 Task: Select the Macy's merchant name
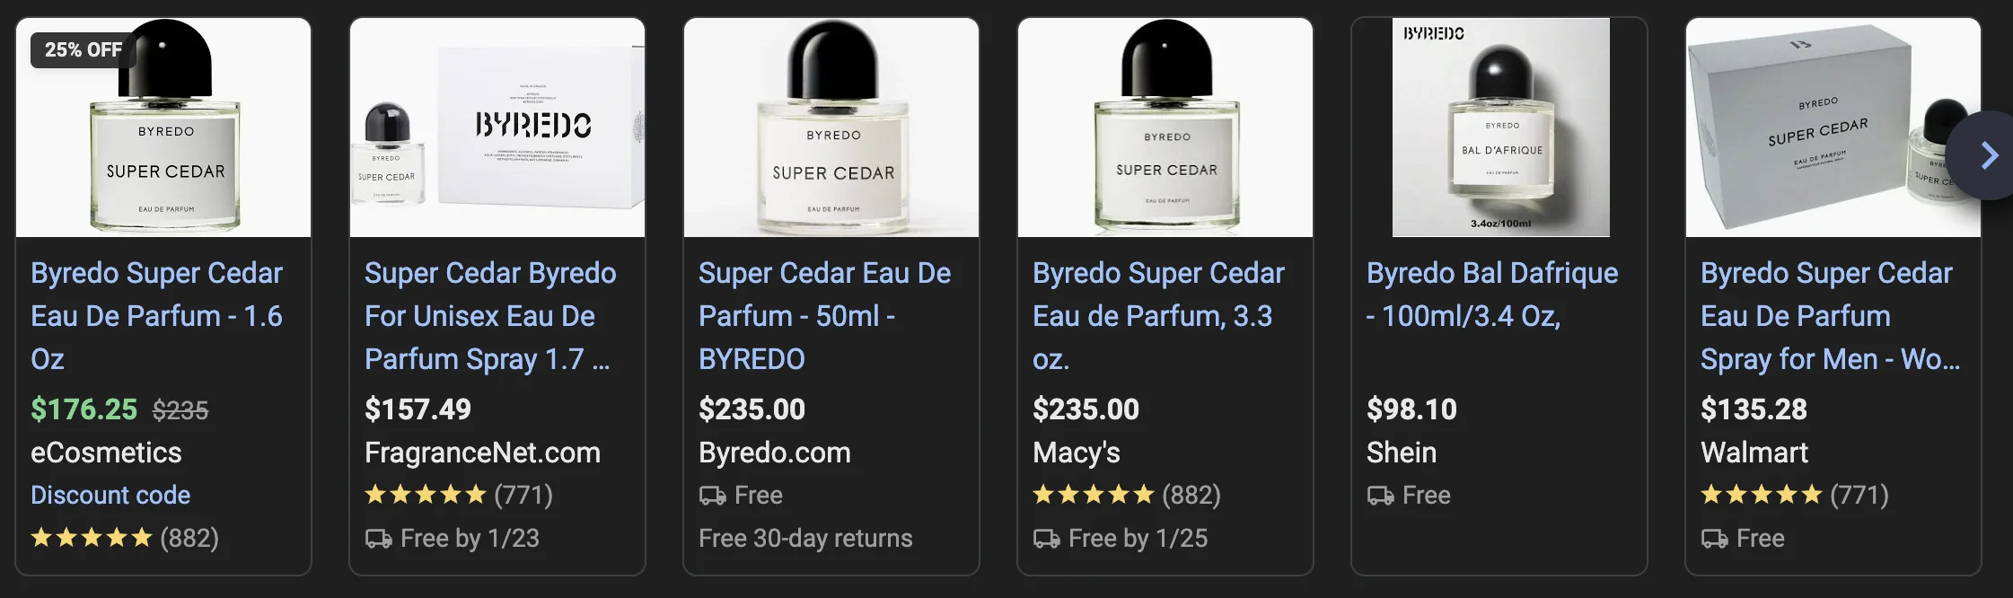point(1077,453)
